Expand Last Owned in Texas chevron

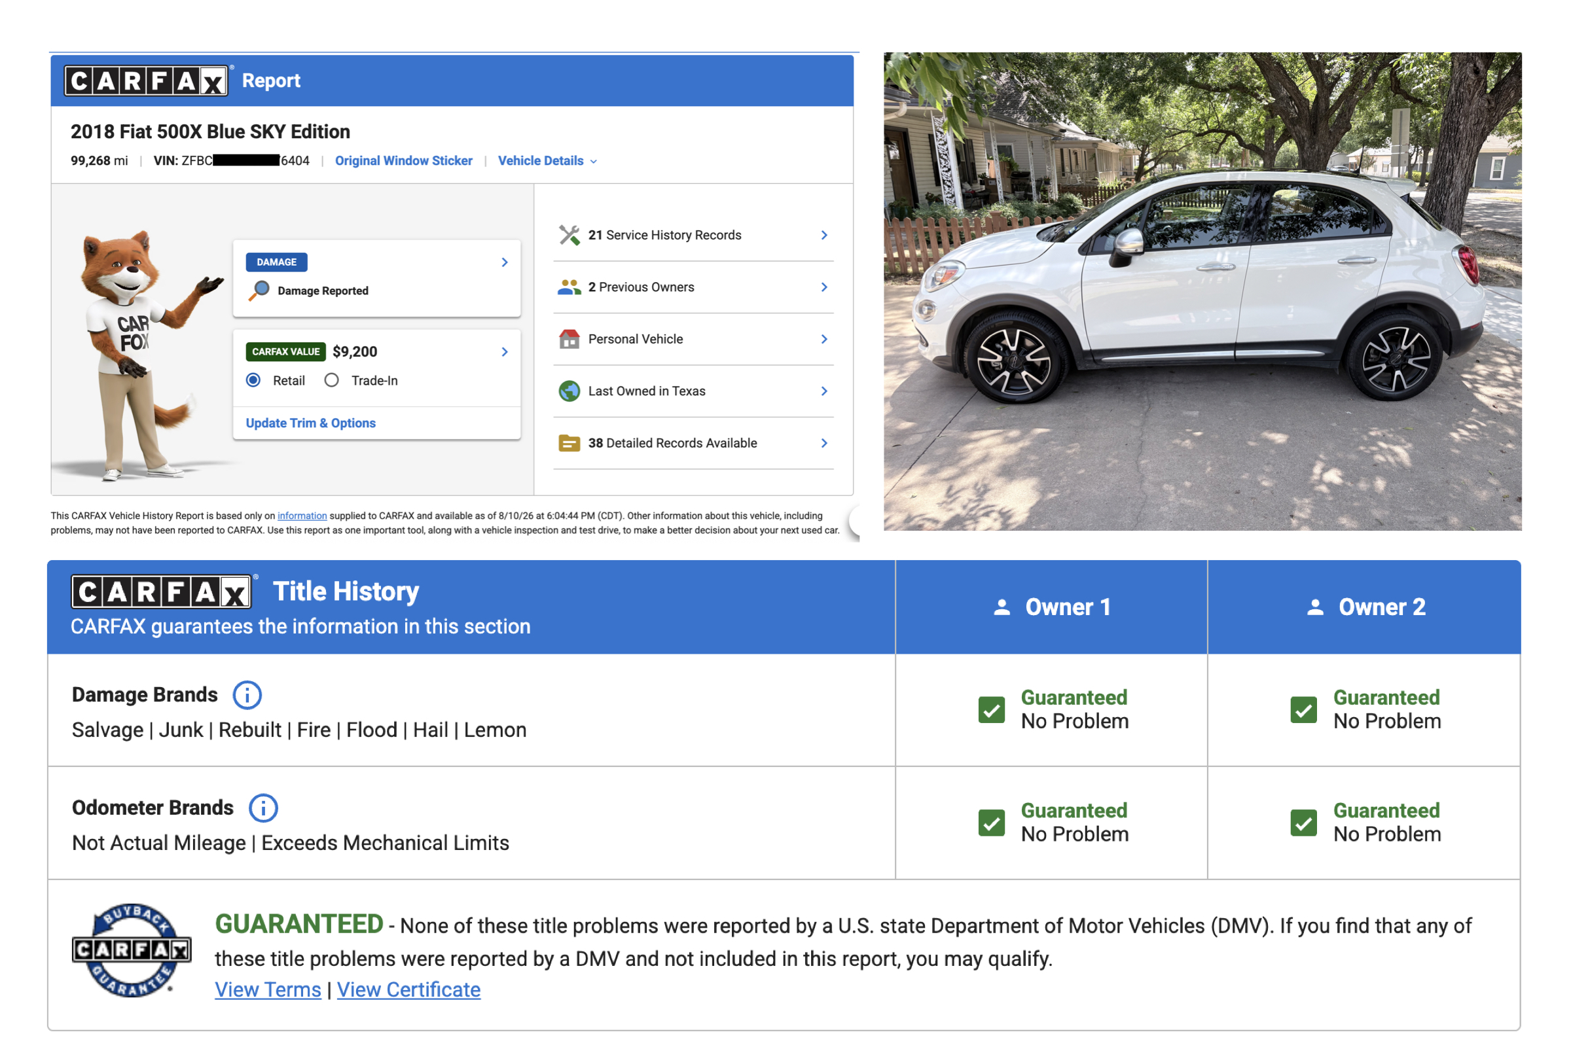[x=824, y=391]
